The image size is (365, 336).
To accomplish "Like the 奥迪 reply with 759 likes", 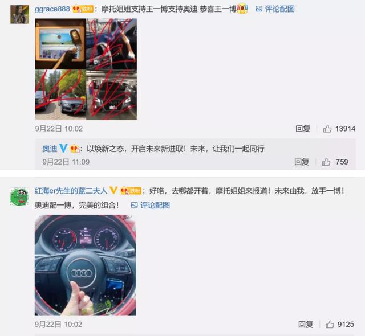I will point(335,162).
